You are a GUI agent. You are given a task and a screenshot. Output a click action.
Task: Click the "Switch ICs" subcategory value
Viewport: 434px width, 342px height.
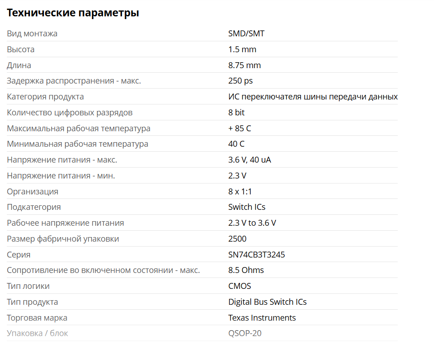pyautogui.click(x=247, y=207)
